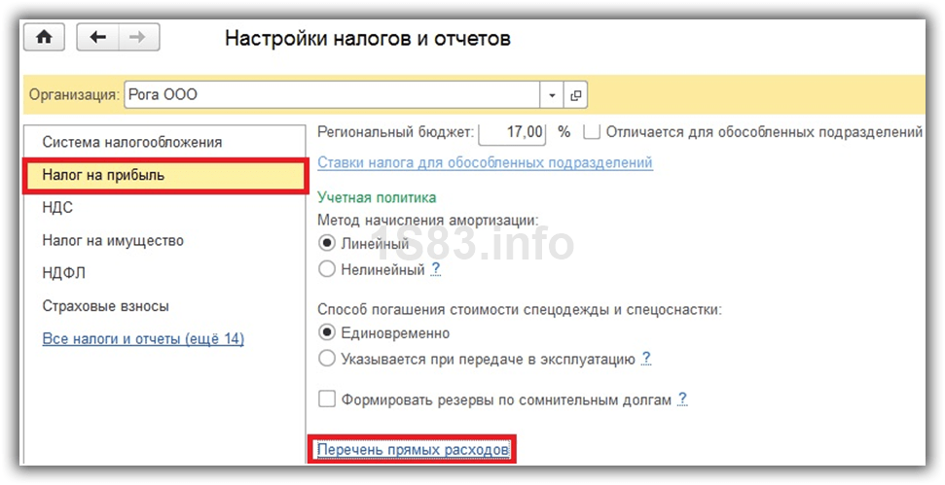
Task: Select the Нелинейный depreciation method
Action: point(327,269)
